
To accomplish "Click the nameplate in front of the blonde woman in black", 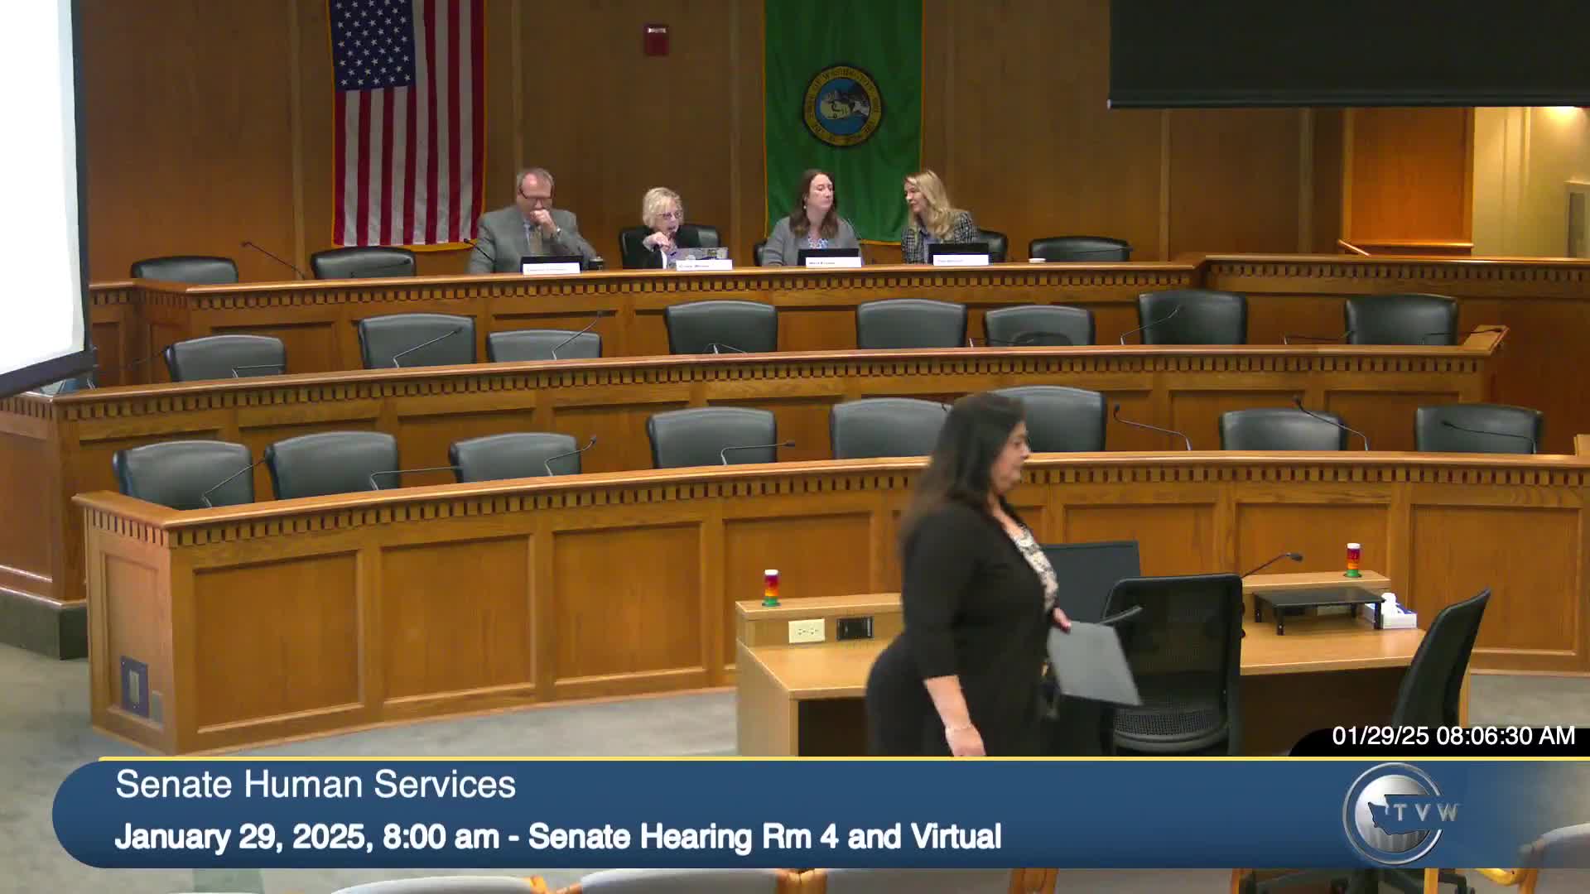I will pyautogui.click(x=704, y=265).
